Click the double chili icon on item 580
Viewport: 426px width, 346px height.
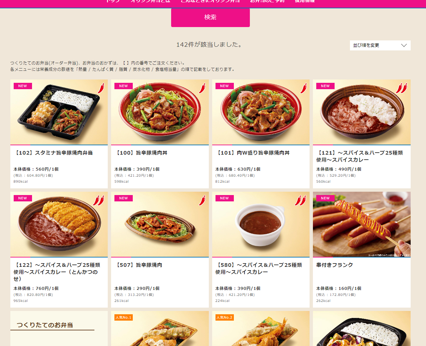point(301,200)
